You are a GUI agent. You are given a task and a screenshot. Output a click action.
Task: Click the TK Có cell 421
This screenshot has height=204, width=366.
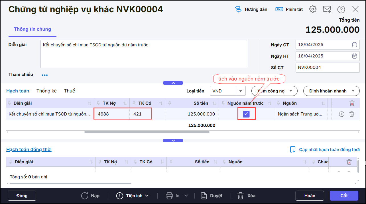[x=147, y=114]
